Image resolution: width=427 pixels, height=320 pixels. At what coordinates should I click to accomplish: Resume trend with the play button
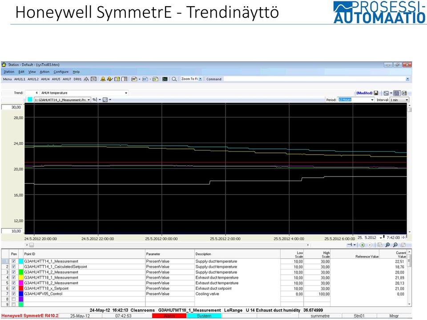click(370, 245)
